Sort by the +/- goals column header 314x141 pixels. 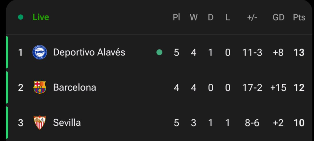[x=252, y=17]
